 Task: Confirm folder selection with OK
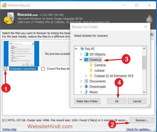tap(117, 101)
